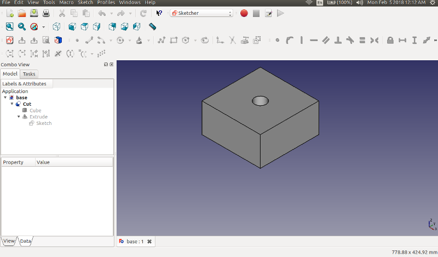Click the Refresh recompute icon
Viewport: 438px width, 257px height.
point(143,13)
